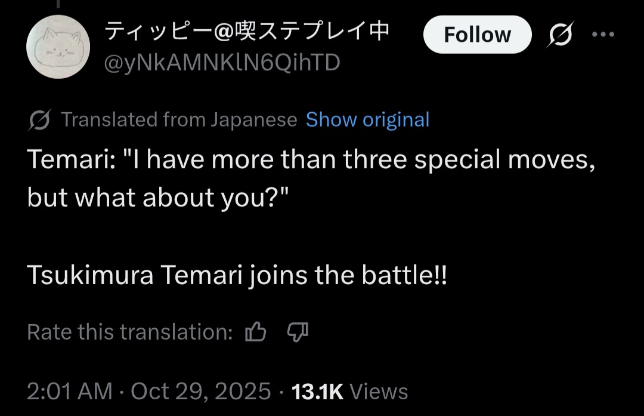644x416 pixels.
Task: Show original Japanese post text
Action: 367,120
